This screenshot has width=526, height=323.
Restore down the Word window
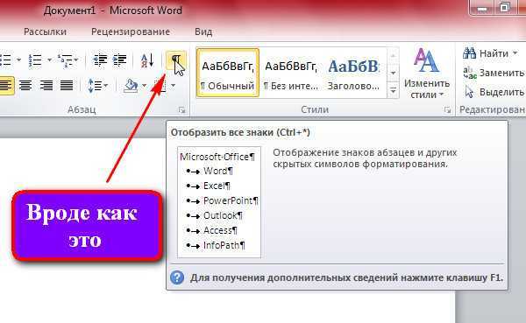(505, 7)
